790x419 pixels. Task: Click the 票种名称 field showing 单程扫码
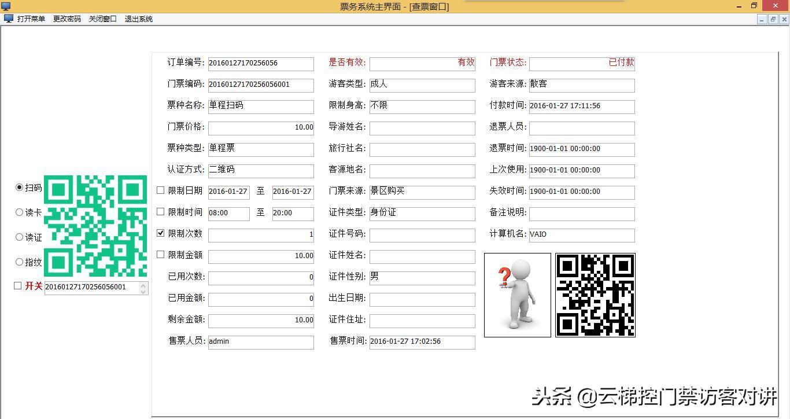coord(261,106)
